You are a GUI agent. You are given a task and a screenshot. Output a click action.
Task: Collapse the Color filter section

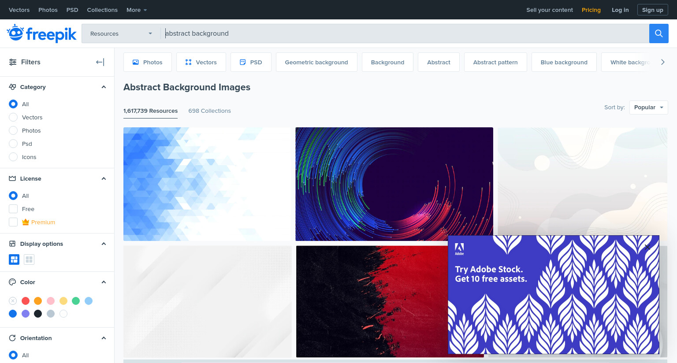(x=104, y=282)
